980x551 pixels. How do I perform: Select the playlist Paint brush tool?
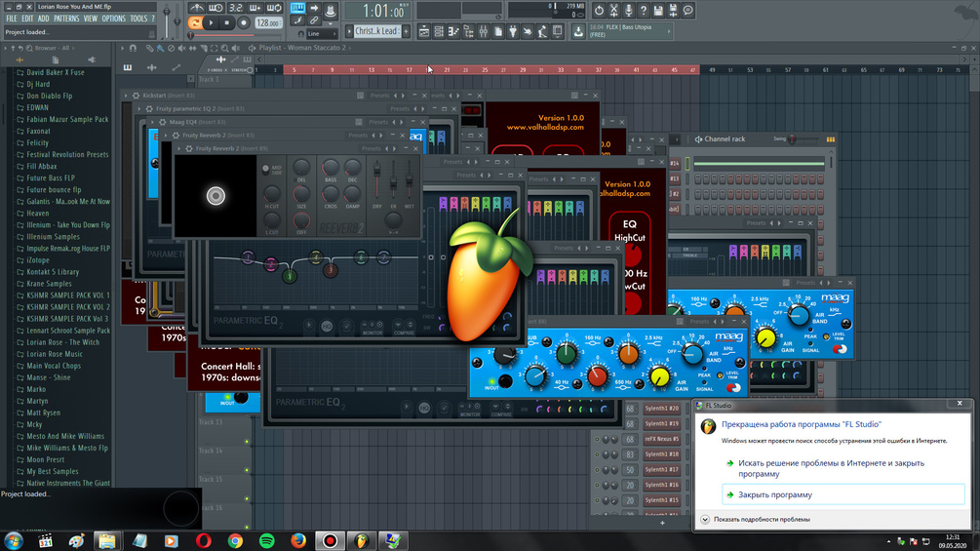pyautogui.click(x=160, y=48)
